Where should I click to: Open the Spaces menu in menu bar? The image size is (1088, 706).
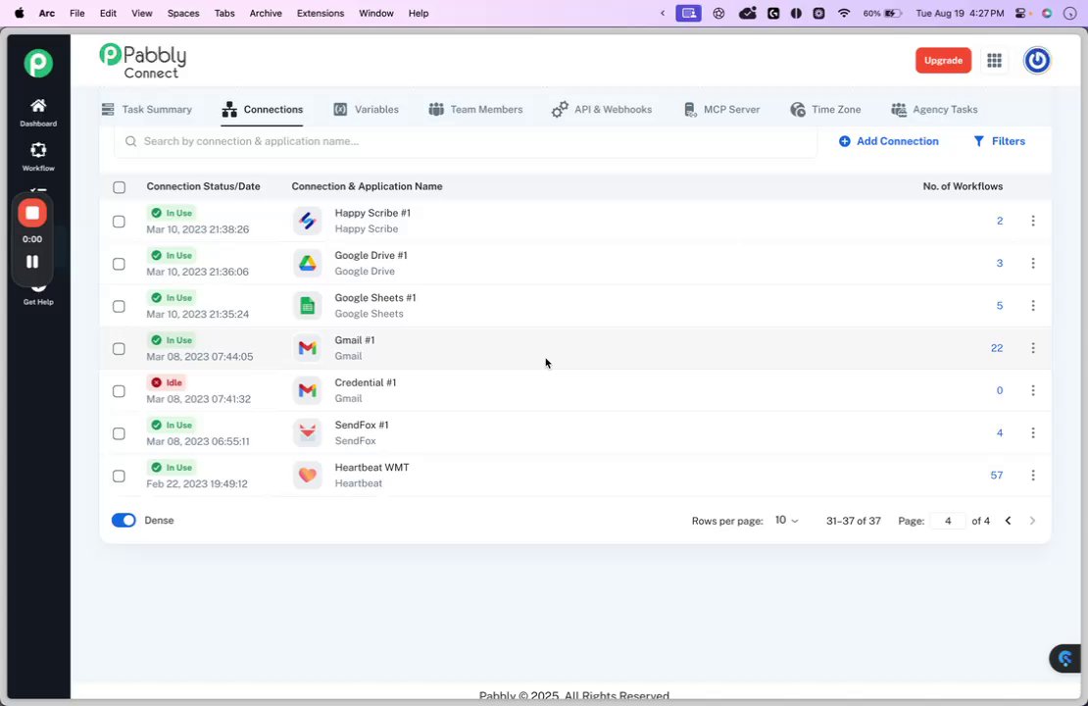[183, 13]
